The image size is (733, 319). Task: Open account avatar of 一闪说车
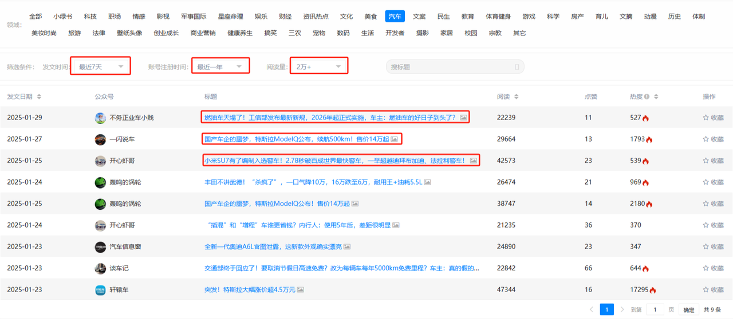(x=100, y=139)
